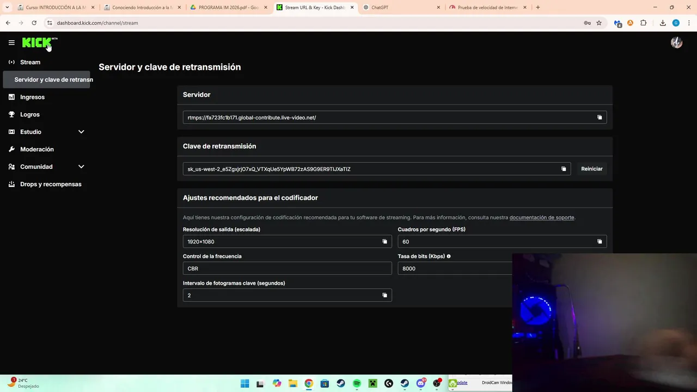Click the Control de la frecuencia CBR field
This screenshot has width=697, height=392.
click(x=288, y=268)
